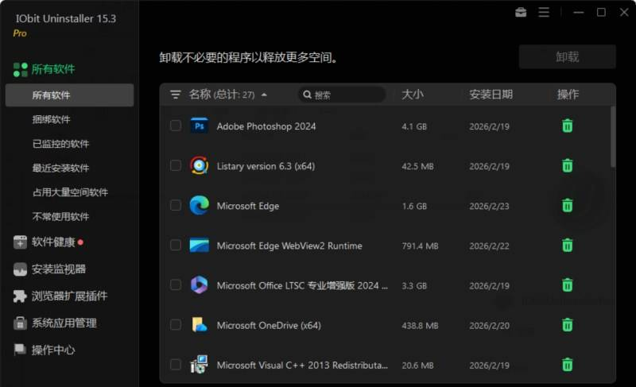Switch to 占用大量空间软件 list
Image resolution: width=636 pixels, height=387 pixels.
tap(70, 192)
